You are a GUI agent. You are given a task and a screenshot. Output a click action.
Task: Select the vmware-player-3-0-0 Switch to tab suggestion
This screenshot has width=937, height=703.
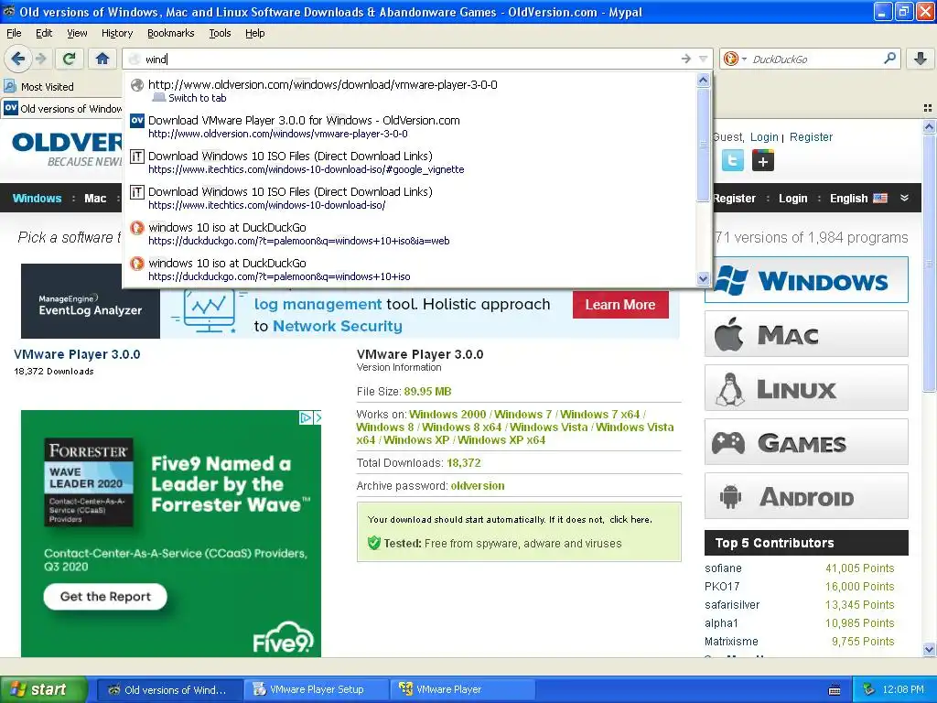coord(409,91)
